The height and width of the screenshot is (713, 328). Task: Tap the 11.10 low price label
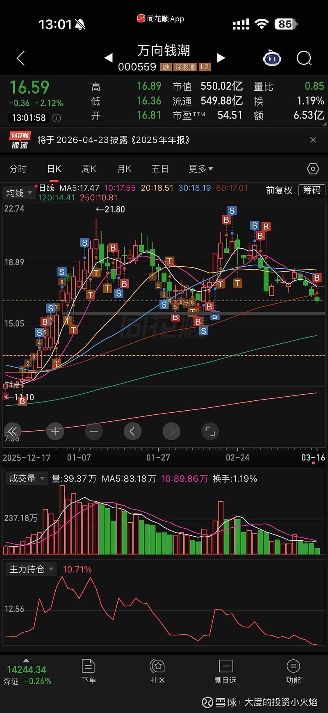pos(19,397)
